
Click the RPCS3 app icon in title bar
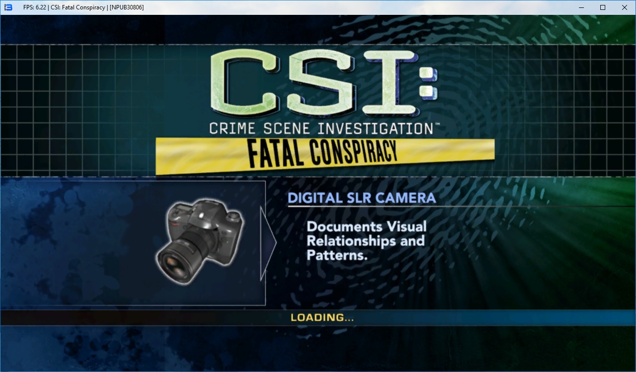click(x=8, y=7)
